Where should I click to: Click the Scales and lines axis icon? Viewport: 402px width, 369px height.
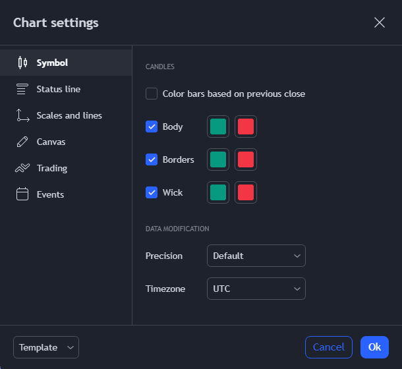pyautogui.click(x=22, y=115)
